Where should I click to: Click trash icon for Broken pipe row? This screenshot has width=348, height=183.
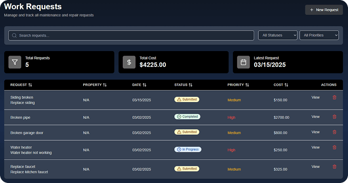pyautogui.click(x=335, y=117)
